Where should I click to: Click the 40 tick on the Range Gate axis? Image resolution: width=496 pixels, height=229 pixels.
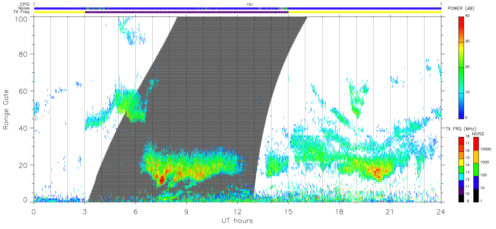(x=23, y=128)
